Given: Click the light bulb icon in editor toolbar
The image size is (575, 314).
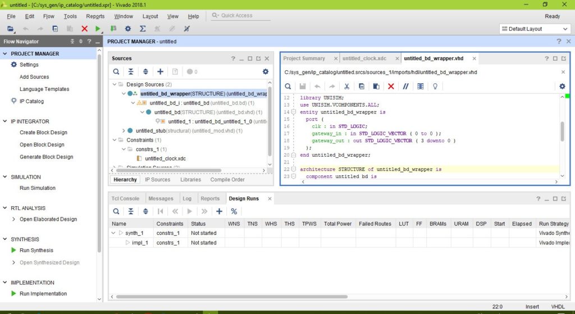Looking at the screenshot, I should [x=434, y=87].
